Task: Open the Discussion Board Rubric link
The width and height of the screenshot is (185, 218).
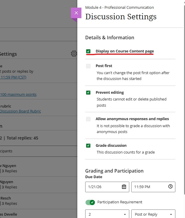Action: click(20, 111)
